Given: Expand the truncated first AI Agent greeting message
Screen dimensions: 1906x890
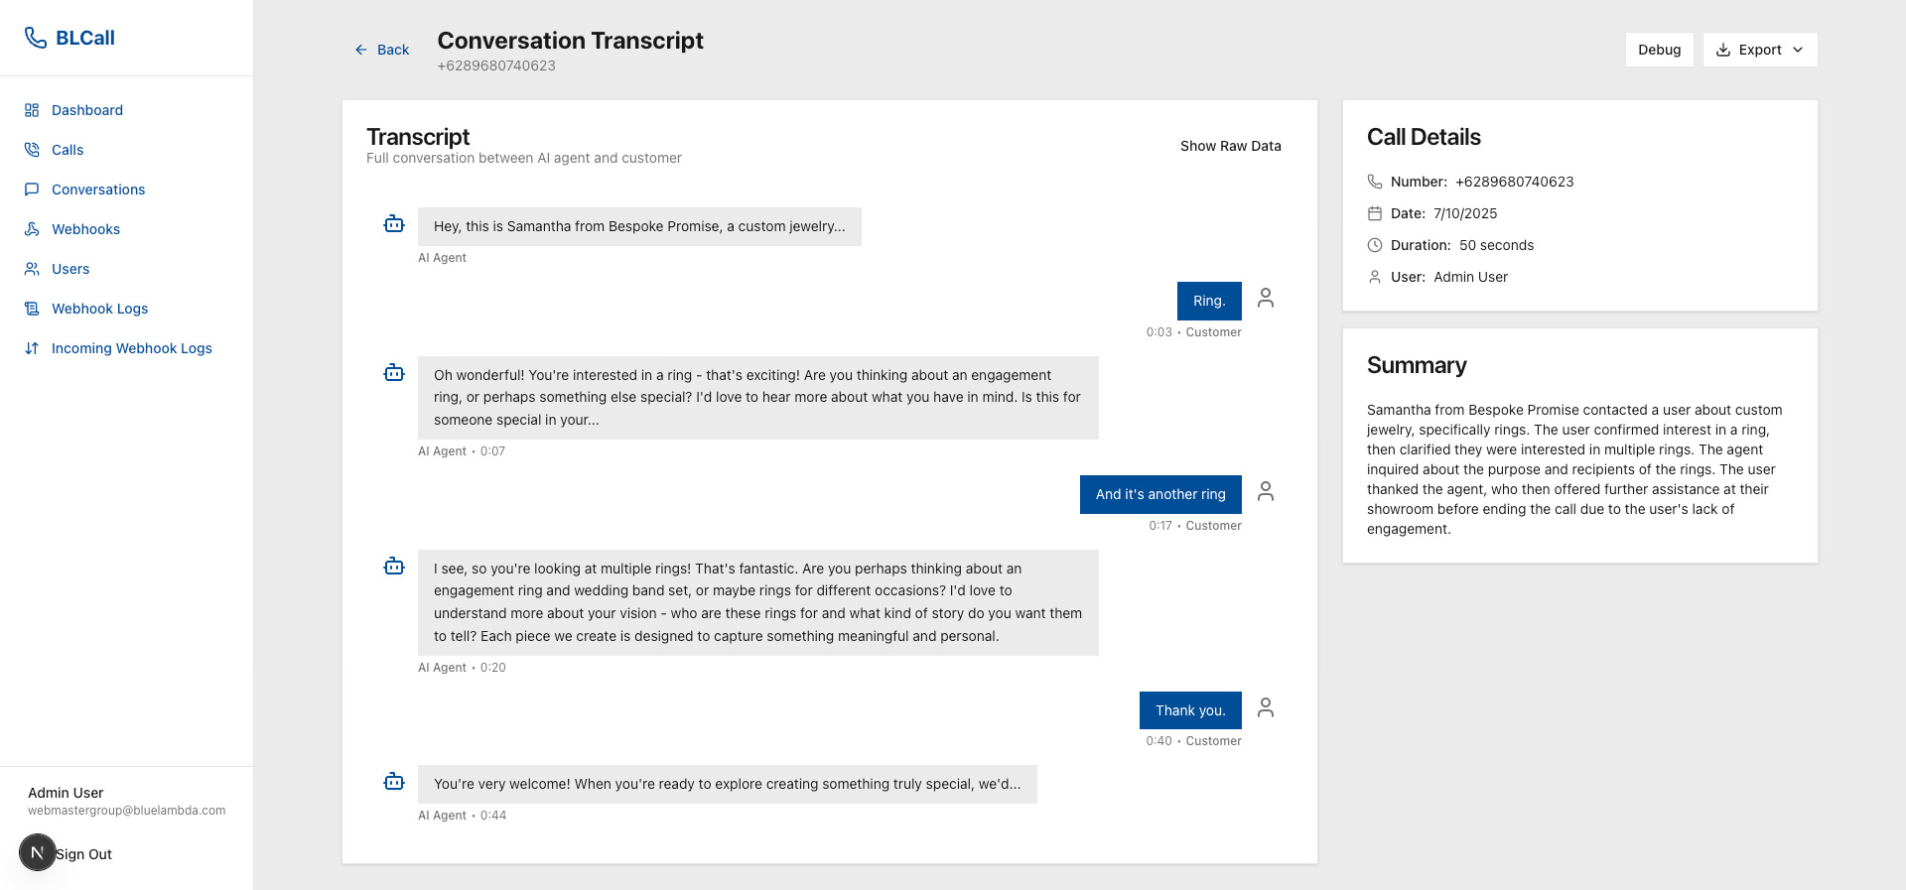Looking at the screenshot, I should 638,226.
